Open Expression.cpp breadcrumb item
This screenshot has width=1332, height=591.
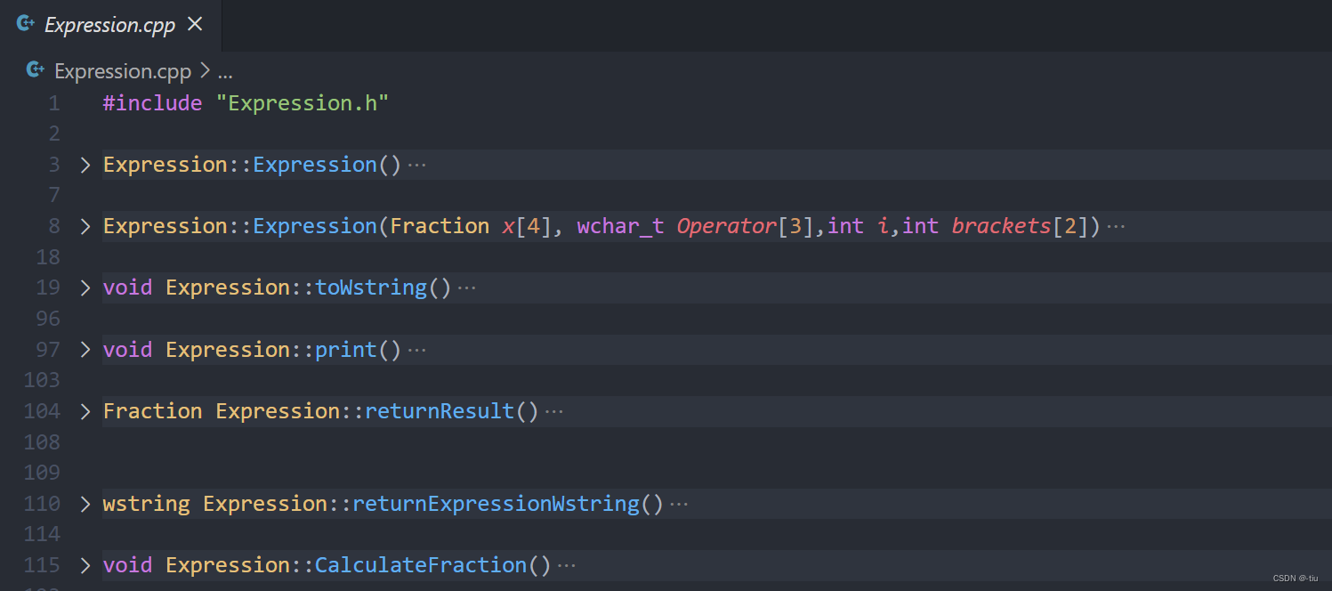click(123, 70)
